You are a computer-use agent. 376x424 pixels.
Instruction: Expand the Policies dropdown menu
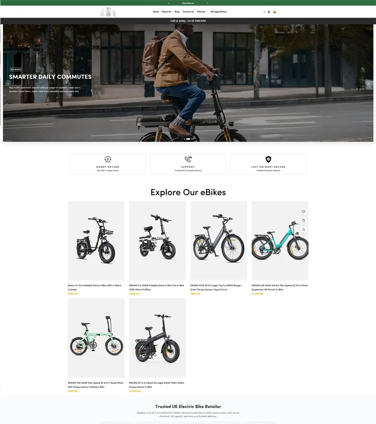click(x=202, y=12)
